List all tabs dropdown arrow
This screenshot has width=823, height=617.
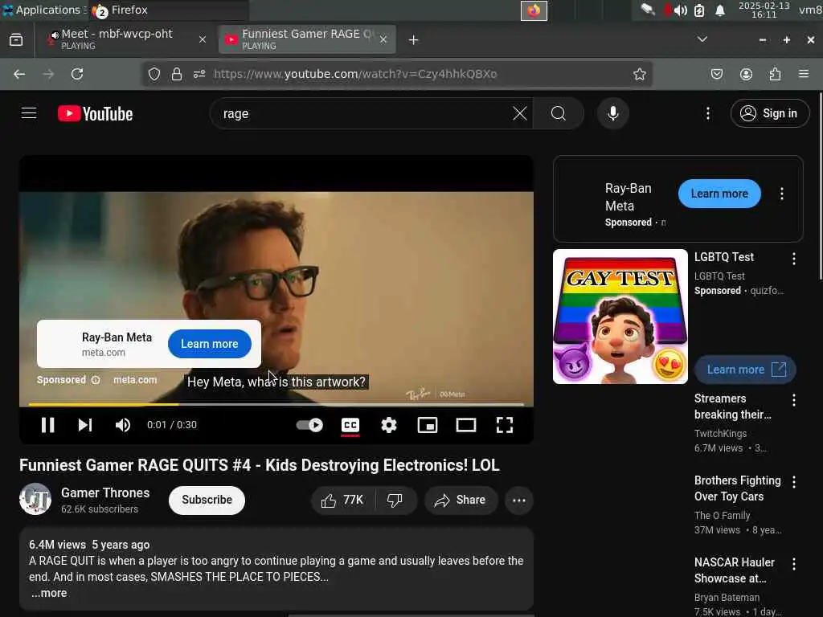click(x=702, y=39)
